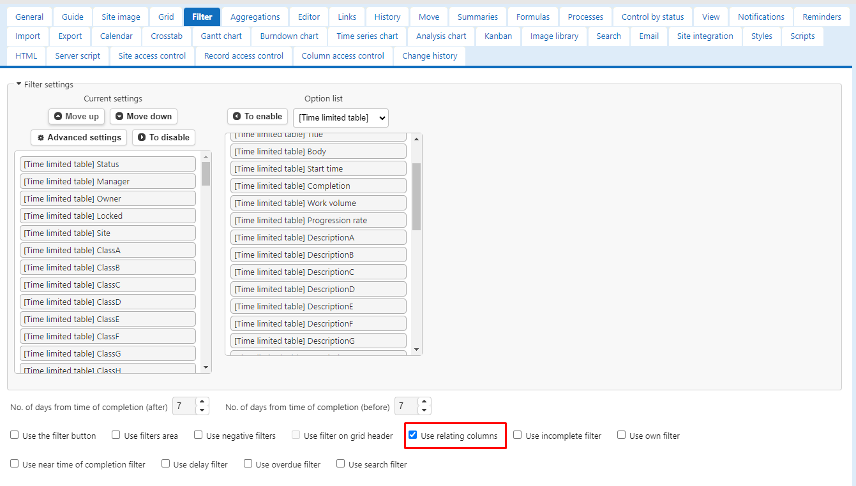Click the To enable button

257,117
